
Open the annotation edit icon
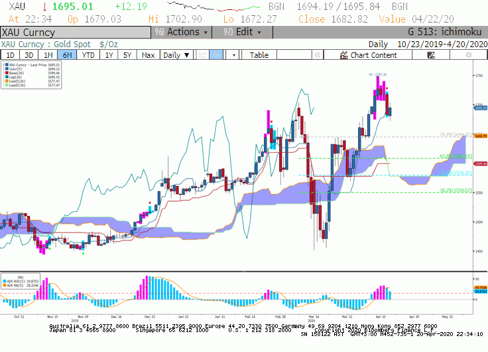coord(431,55)
